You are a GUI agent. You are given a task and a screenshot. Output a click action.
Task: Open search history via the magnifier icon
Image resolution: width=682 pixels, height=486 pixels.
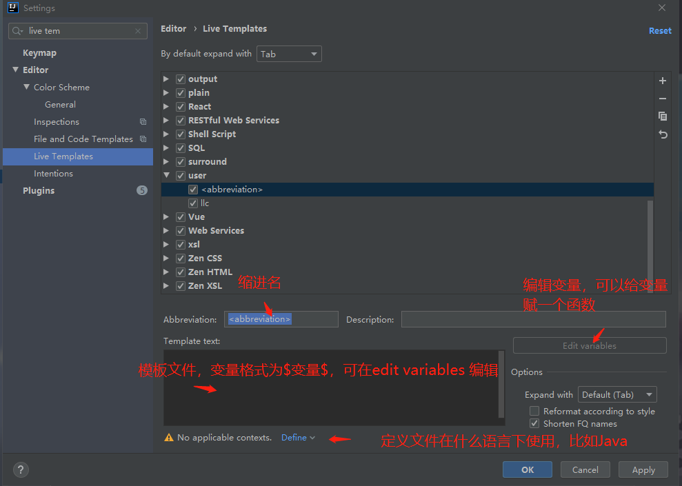[x=17, y=31]
